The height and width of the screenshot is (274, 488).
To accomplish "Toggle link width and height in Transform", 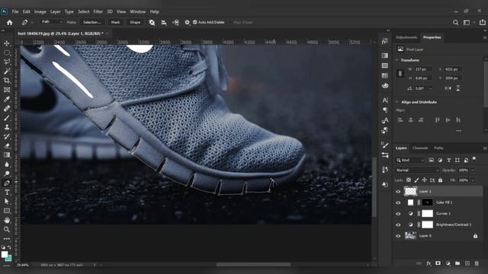I will point(400,74).
